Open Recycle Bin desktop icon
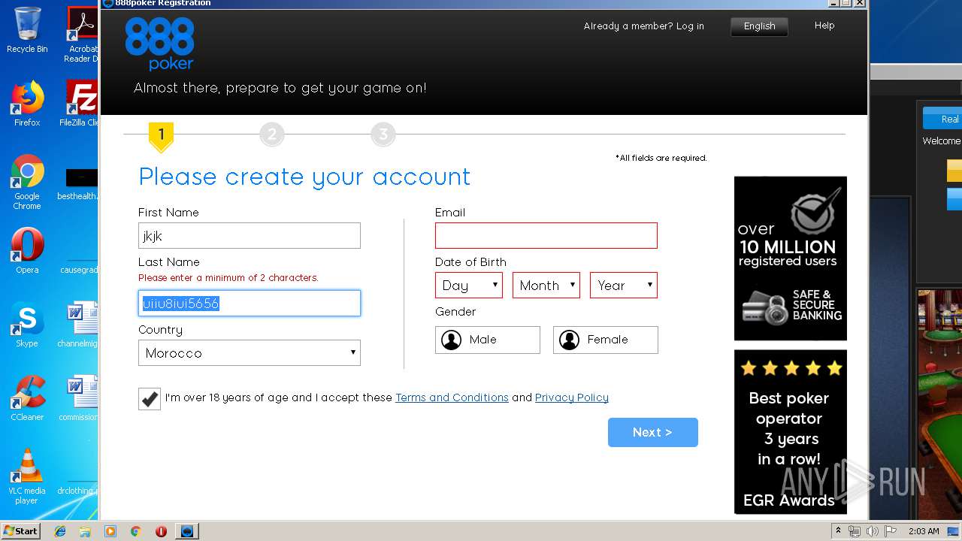 tap(27, 30)
